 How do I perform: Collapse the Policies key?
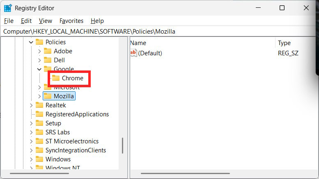pos(31,42)
